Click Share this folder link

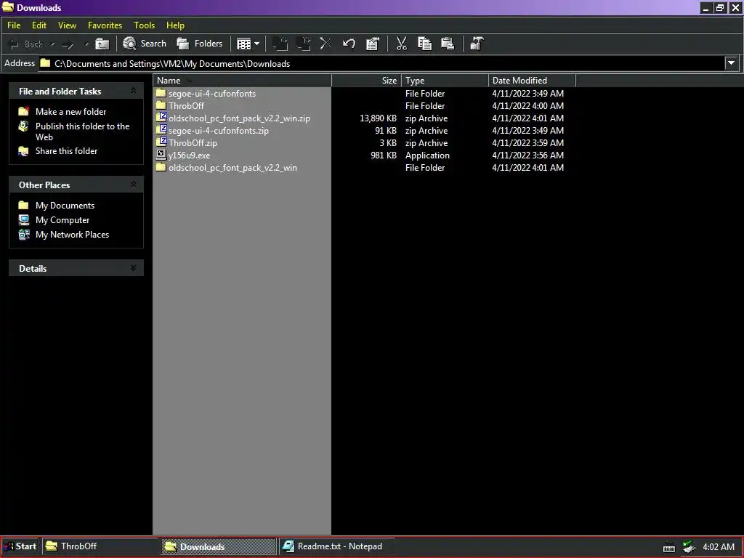pos(66,151)
